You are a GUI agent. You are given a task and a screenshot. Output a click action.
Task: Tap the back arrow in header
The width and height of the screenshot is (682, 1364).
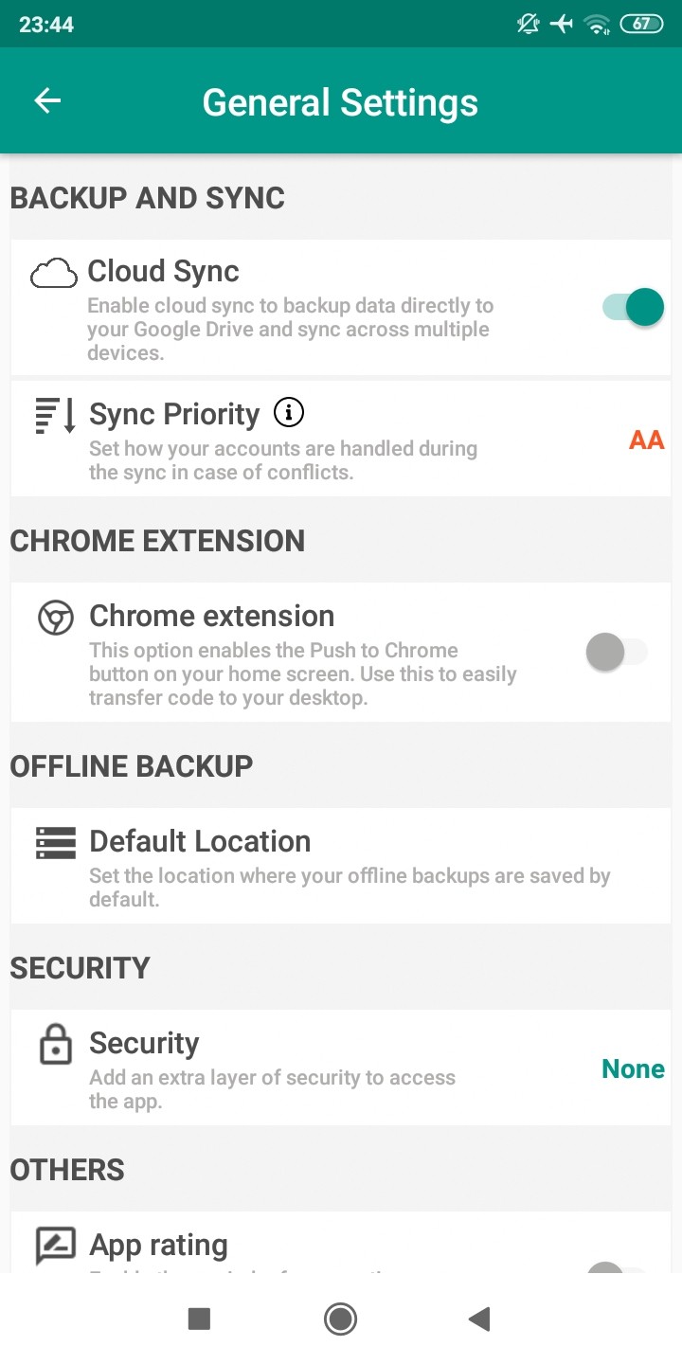47,101
